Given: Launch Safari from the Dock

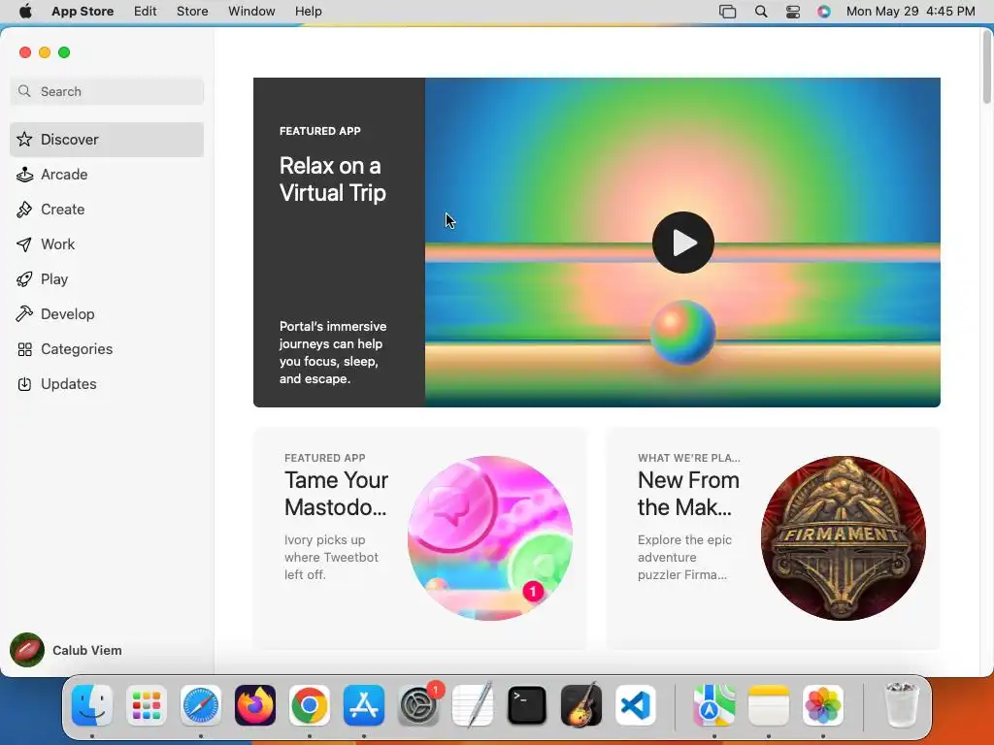Looking at the screenshot, I should [201, 705].
